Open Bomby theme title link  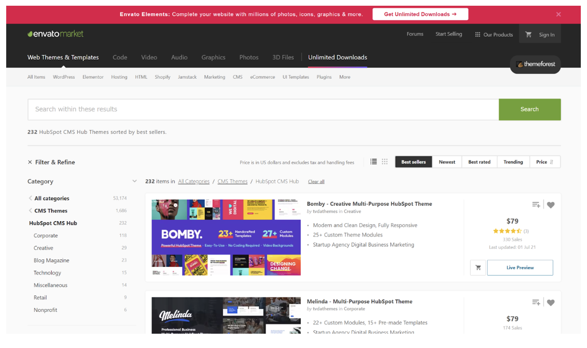tap(369, 204)
